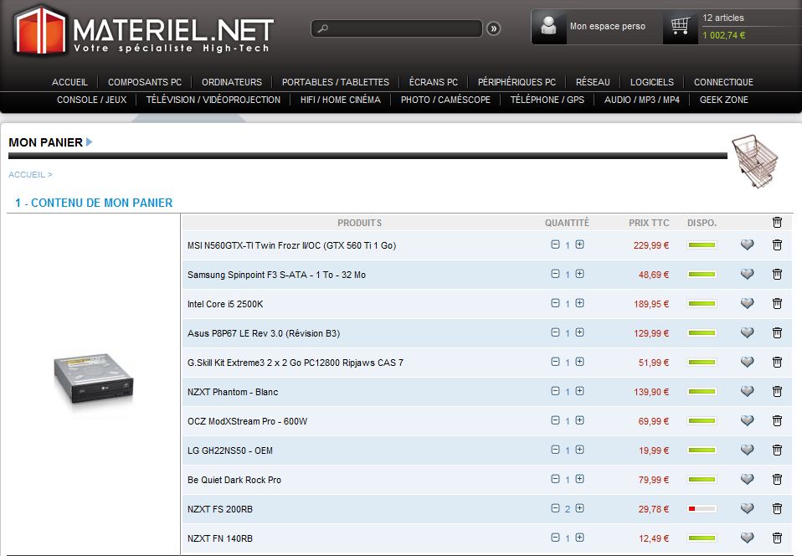802x556 pixels.
Task: Delete the Intel Core i5 2500K item
Action: click(777, 303)
